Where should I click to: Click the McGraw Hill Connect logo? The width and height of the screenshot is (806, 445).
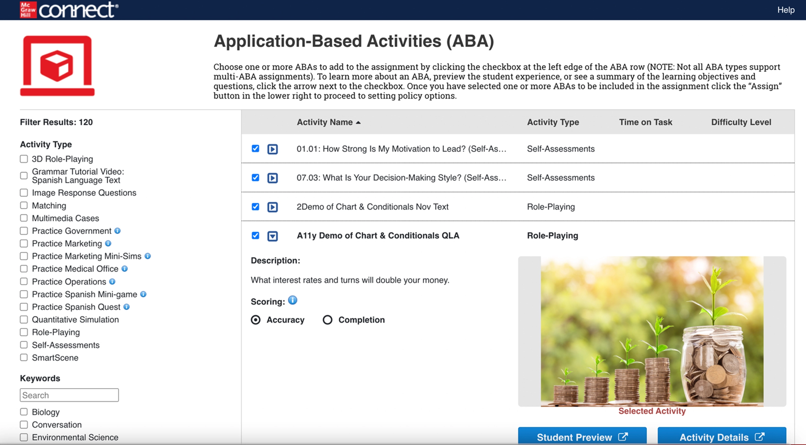coord(69,10)
